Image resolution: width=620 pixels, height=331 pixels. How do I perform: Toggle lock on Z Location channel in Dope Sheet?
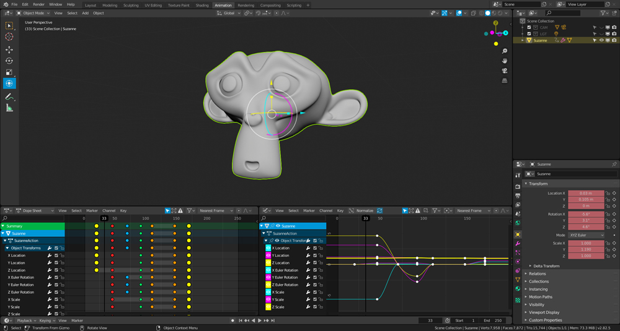pyautogui.click(x=62, y=270)
